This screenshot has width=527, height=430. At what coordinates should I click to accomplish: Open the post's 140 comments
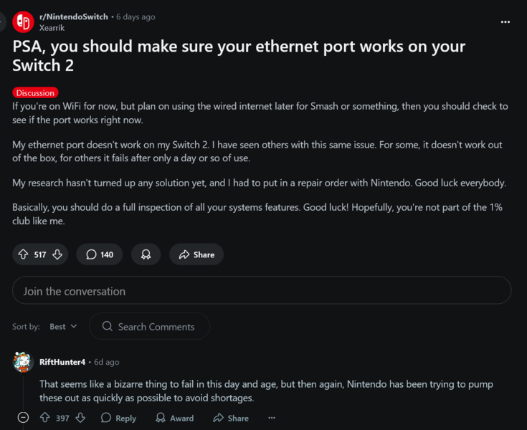(x=99, y=254)
